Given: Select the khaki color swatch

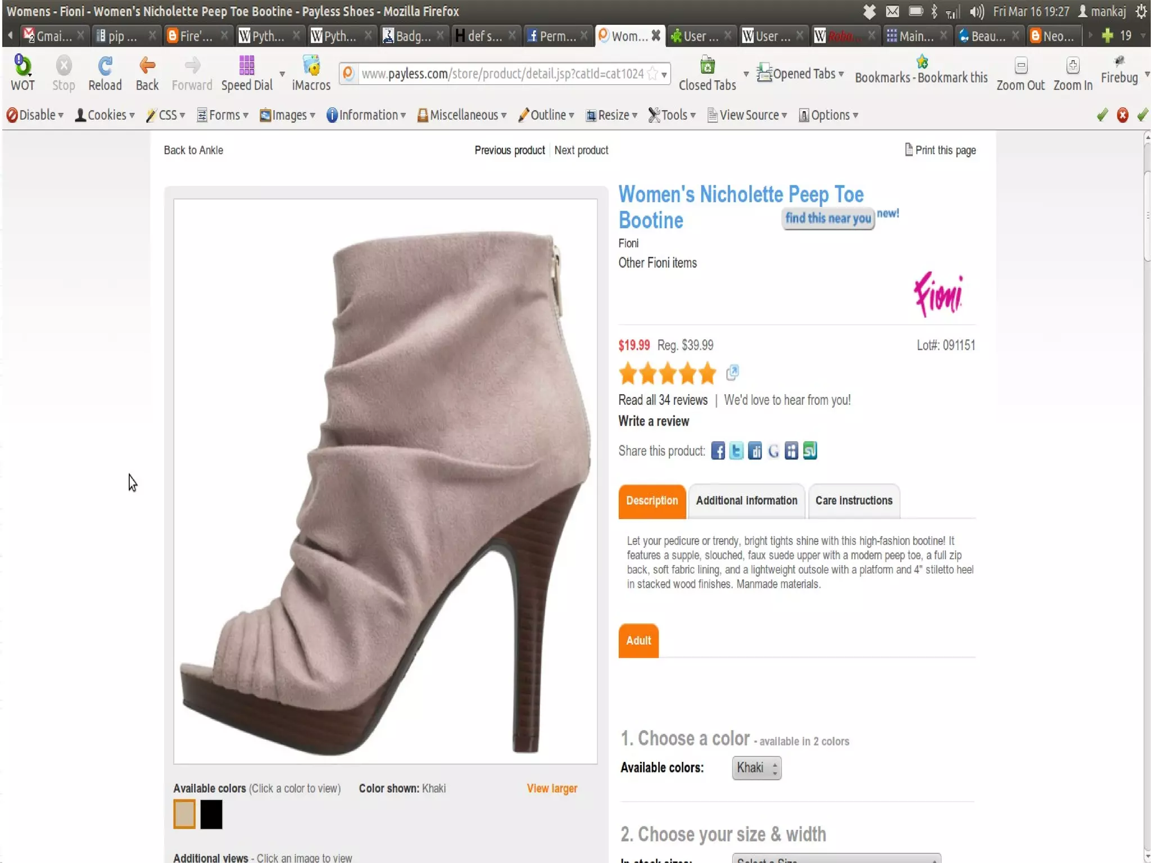Looking at the screenshot, I should [184, 814].
